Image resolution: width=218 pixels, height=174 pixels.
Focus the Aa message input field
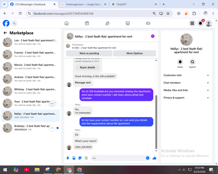point(118,158)
